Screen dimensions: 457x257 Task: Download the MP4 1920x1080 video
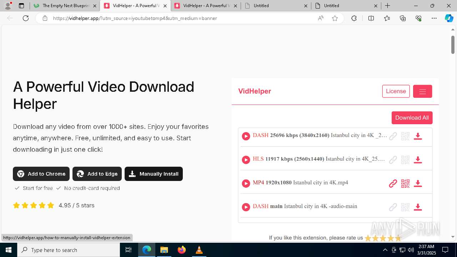(418, 183)
